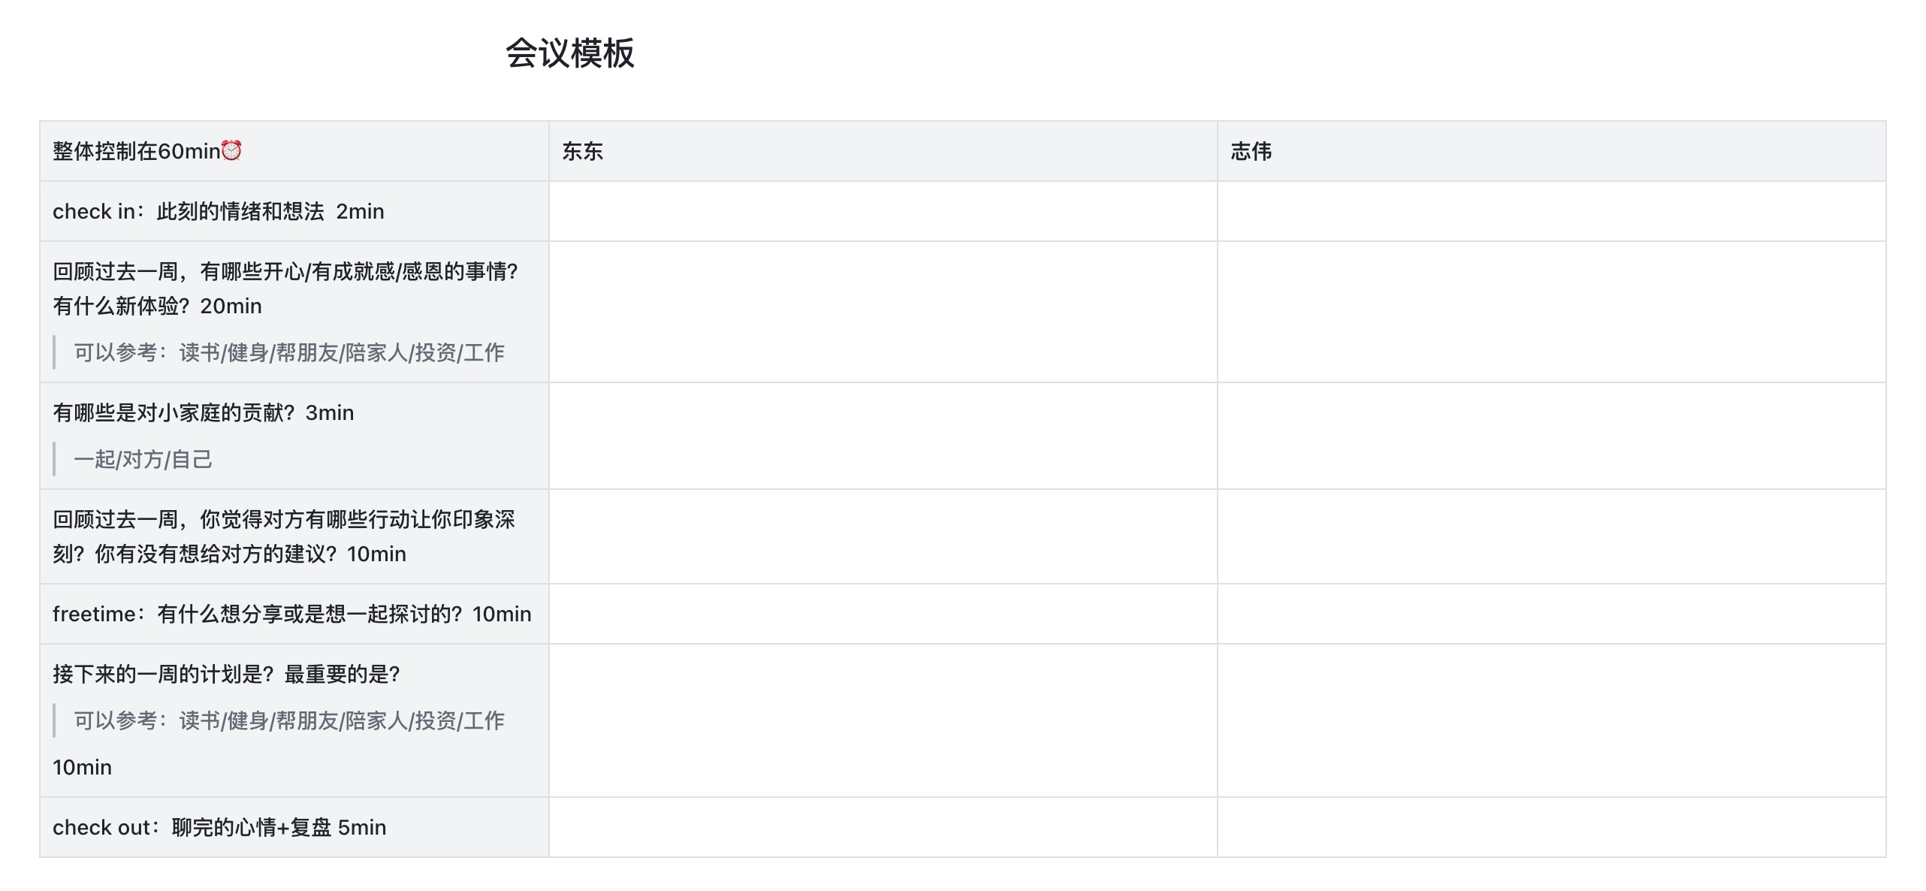
Task: Click 东东's empty cell in check in row
Action: tap(882, 211)
